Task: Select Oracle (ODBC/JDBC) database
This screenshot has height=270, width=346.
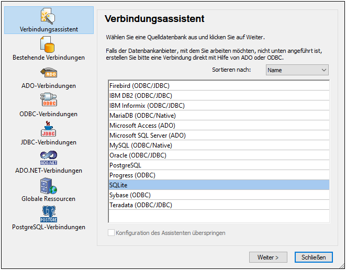Action: (x=137, y=155)
